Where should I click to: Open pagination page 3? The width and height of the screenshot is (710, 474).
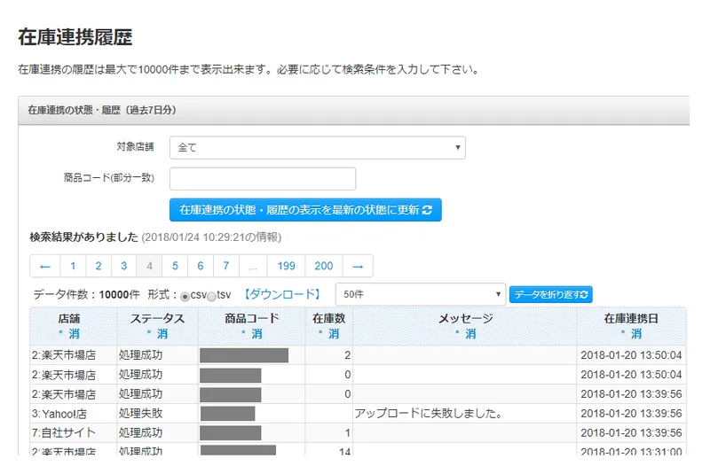point(123,266)
